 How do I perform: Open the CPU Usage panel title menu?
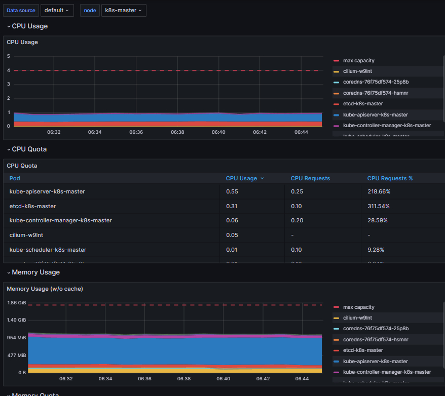22,42
